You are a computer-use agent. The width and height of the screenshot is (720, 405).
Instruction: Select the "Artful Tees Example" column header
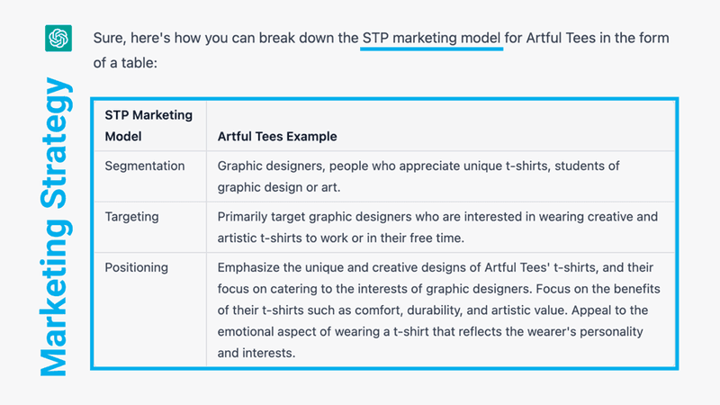(277, 137)
